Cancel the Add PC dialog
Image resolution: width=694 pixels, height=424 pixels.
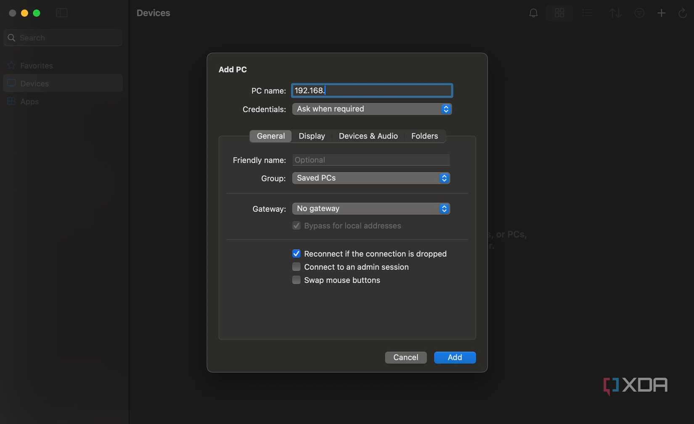coord(405,357)
